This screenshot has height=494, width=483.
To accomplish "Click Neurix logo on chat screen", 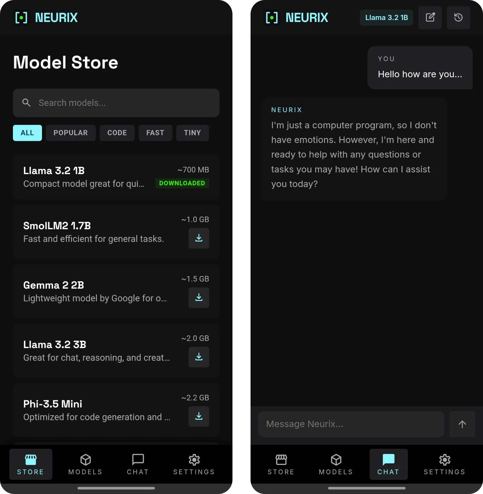I will tap(297, 17).
